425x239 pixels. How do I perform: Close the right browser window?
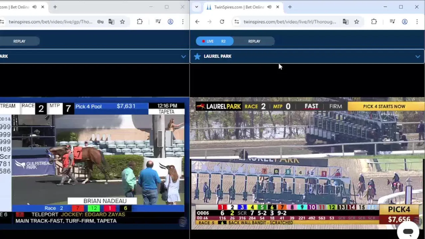point(416,7)
